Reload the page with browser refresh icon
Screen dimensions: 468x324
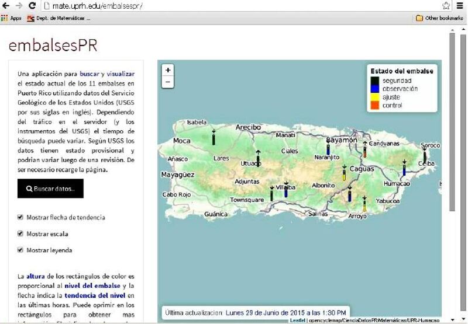click(32, 6)
